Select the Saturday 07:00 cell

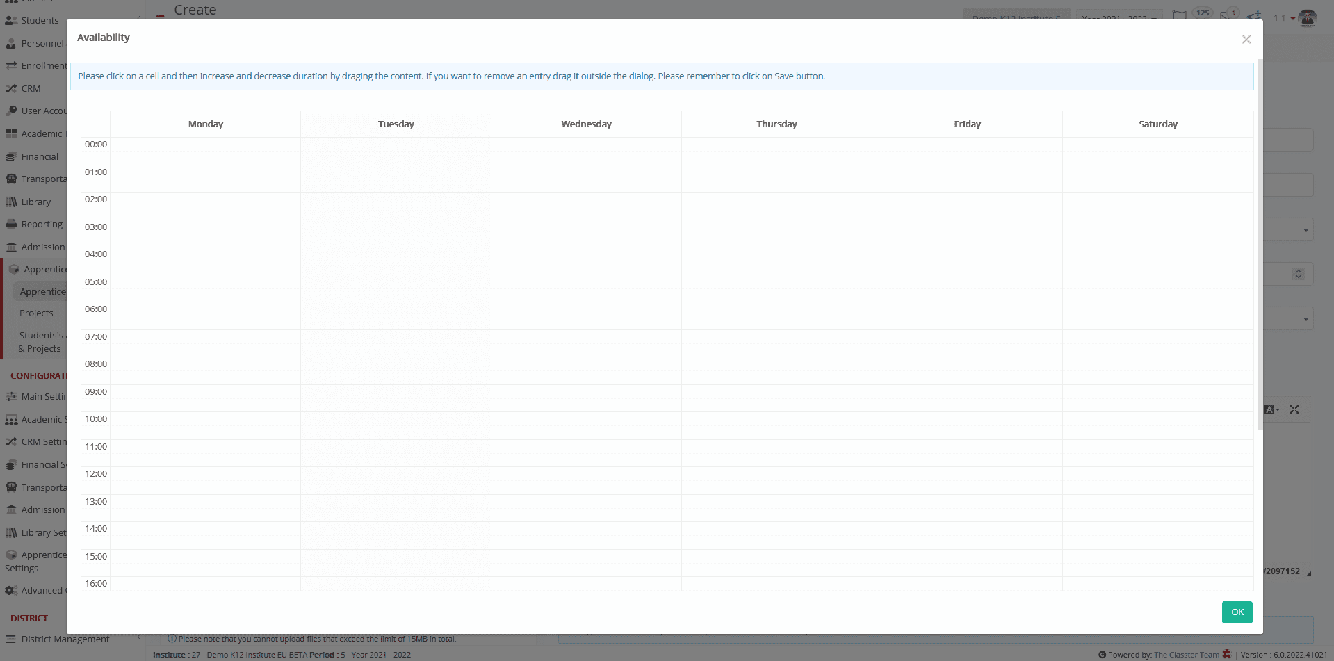point(1157,343)
